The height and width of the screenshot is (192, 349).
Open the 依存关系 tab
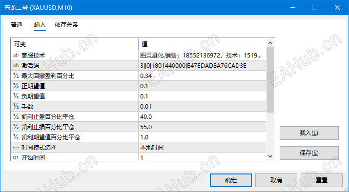[66, 25]
